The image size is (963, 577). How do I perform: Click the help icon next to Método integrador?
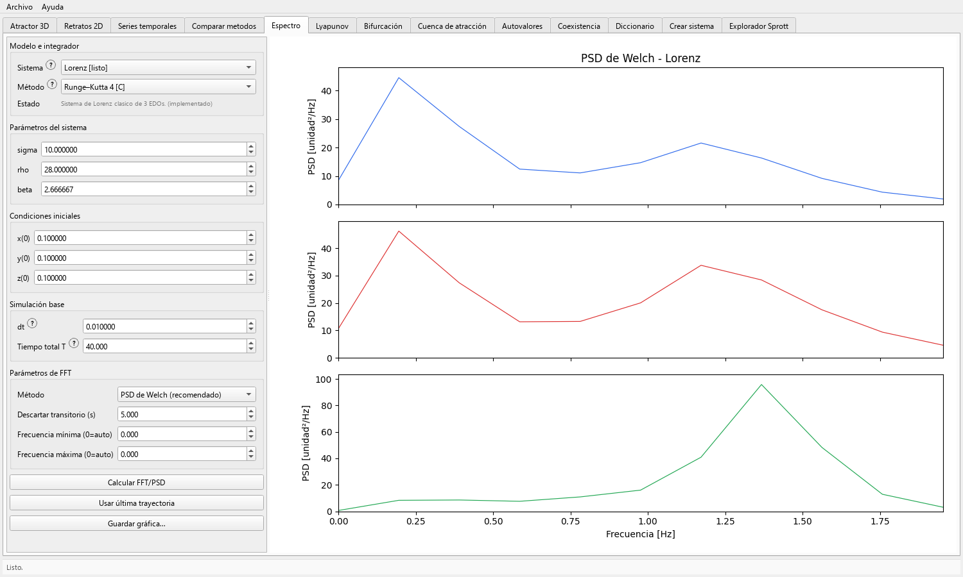coord(53,85)
